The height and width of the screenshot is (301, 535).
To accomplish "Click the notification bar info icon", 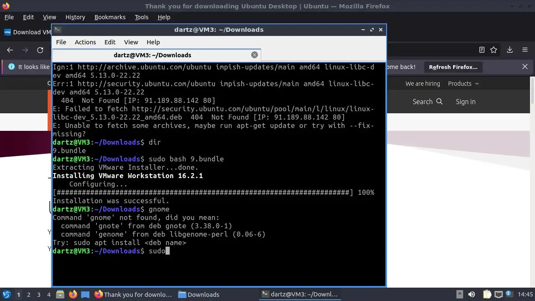I will pos(11,67).
